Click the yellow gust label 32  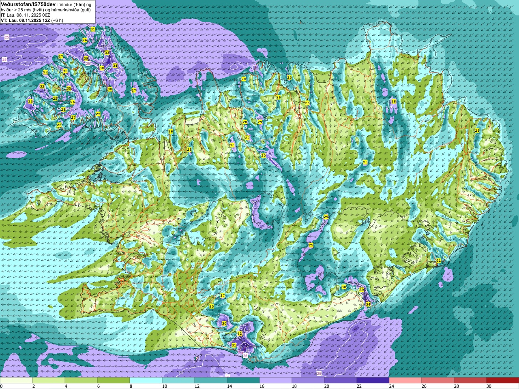coord(42,86)
